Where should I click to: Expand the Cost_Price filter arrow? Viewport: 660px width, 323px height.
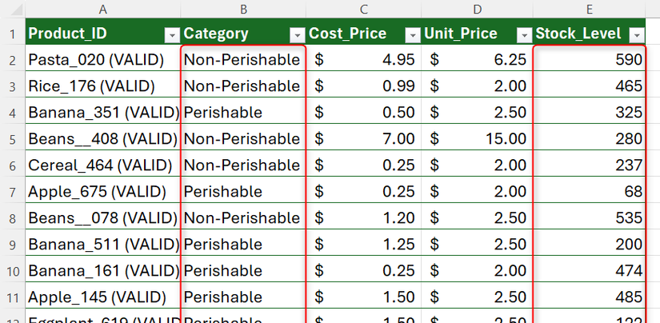tap(412, 34)
